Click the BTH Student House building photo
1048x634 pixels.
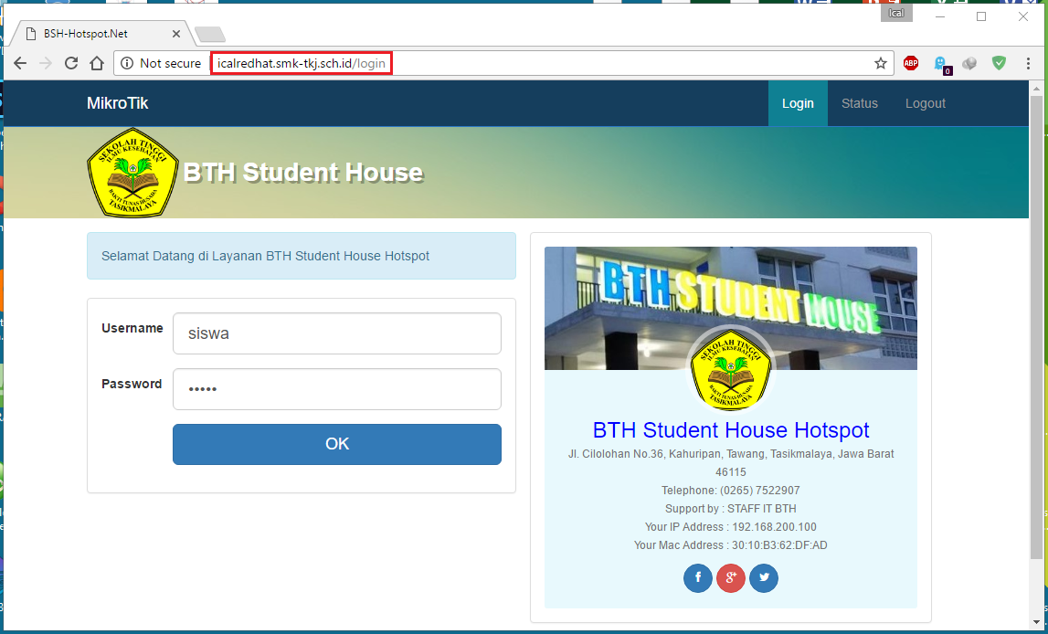731,308
